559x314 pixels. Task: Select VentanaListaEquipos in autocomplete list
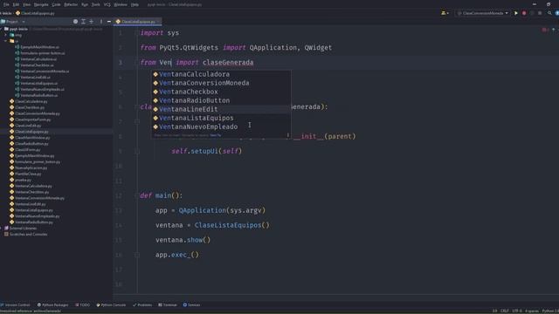(x=221, y=118)
